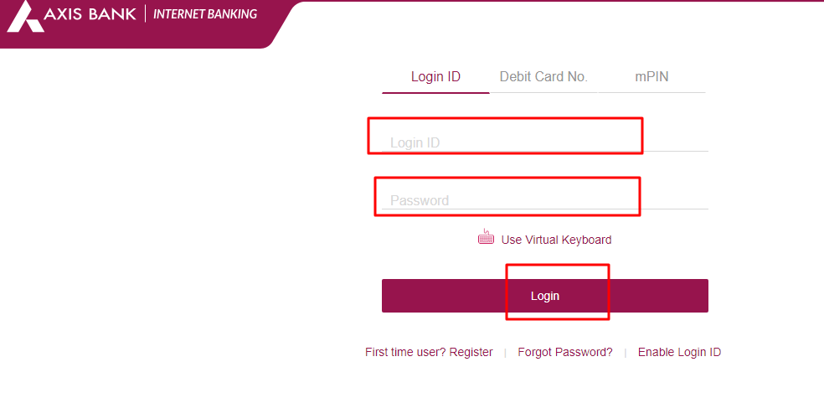The width and height of the screenshot is (824, 398).
Task: Click the active underline beneath Login ID tab
Action: (x=435, y=93)
